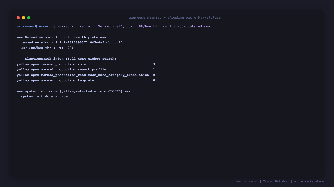Click the count 3 for zammad_production_role
Viewport: 334px width, 187px height.
154,64
